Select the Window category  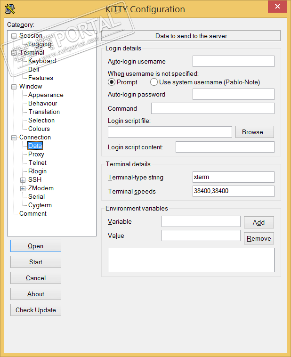click(31, 86)
